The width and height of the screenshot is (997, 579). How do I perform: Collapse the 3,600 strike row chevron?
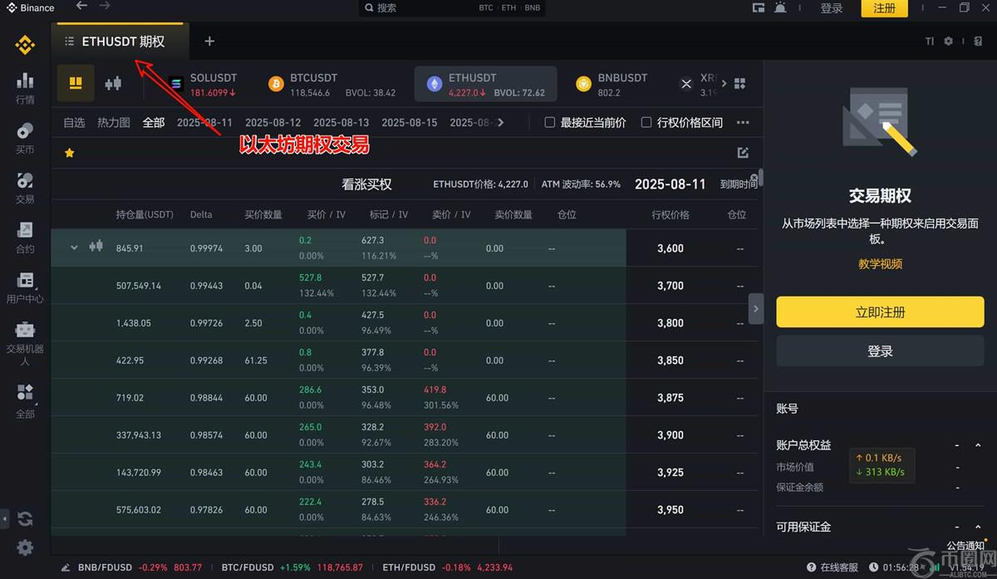point(74,248)
